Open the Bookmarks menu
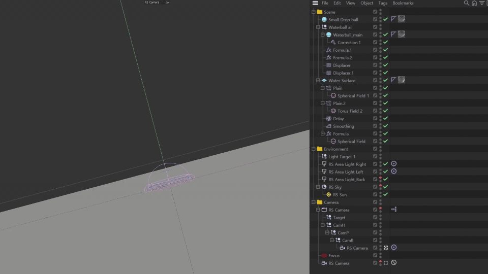Viewport: 488px width, 274px height. tap(403, 3)
